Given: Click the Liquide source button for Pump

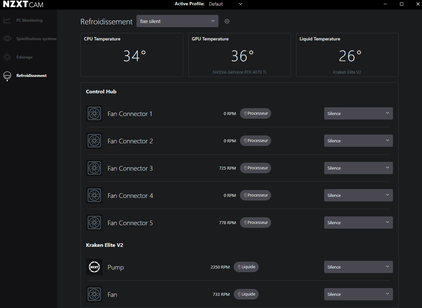Looking at the screenshot, I should click(246, 267).
